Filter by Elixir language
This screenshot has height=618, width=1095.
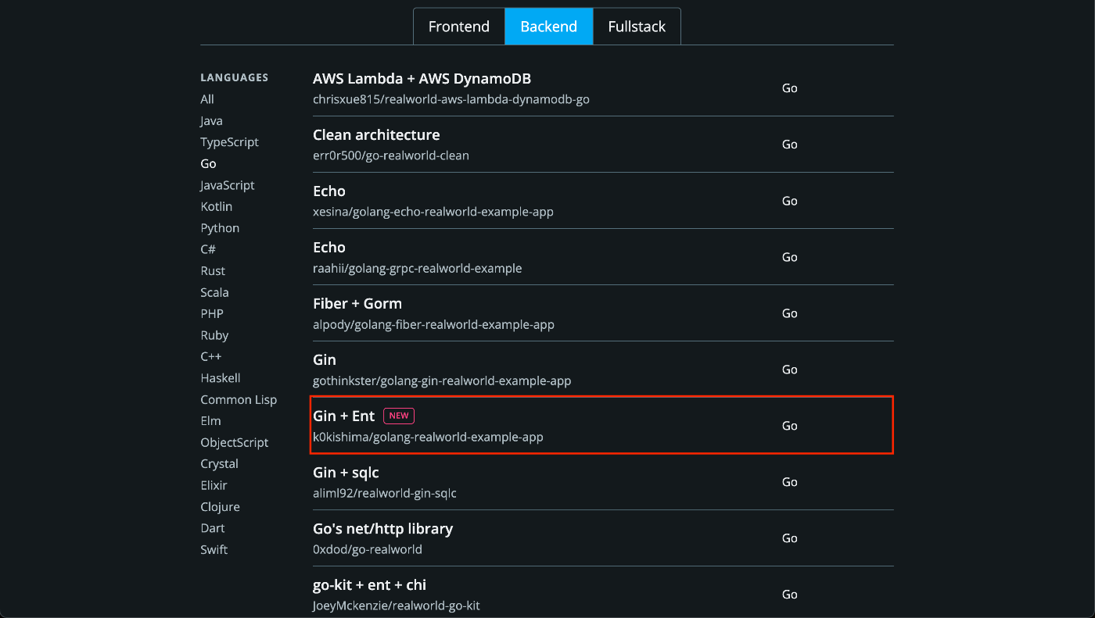pyautogui.click(x=215, y=485)
